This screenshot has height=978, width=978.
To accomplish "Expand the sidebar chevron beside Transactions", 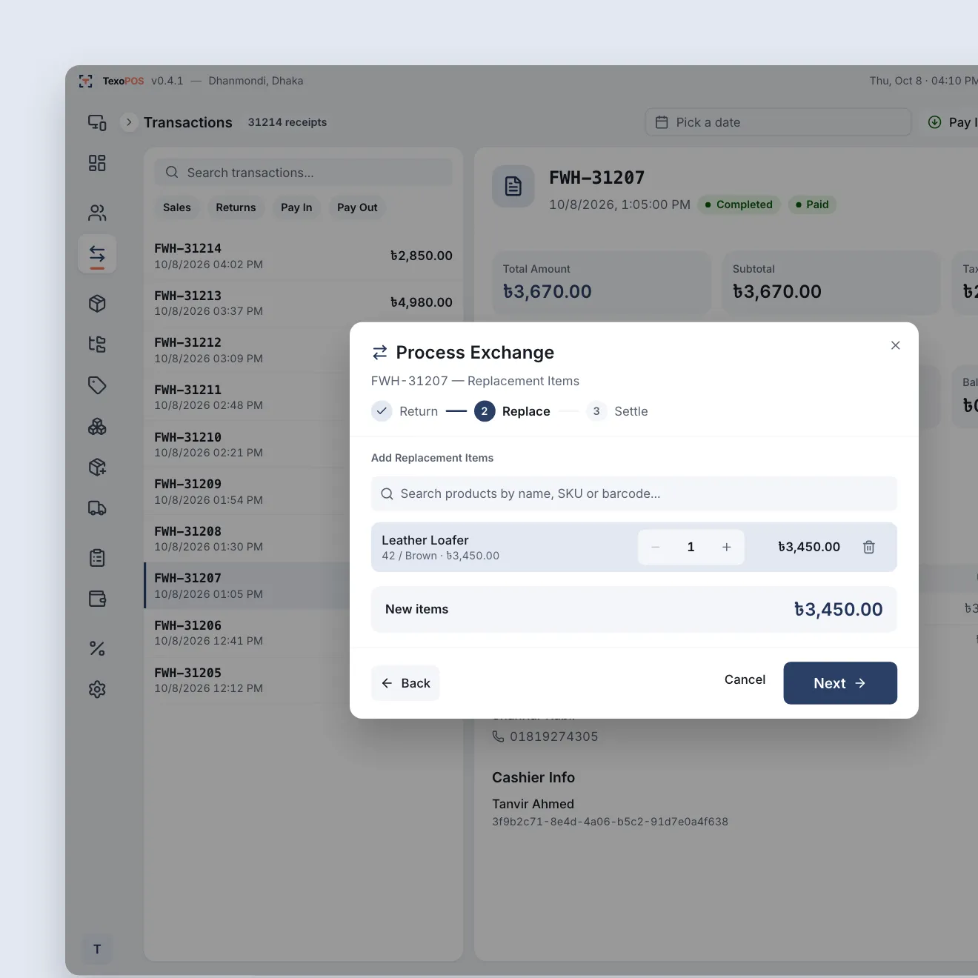I will [x=129, y=122].
